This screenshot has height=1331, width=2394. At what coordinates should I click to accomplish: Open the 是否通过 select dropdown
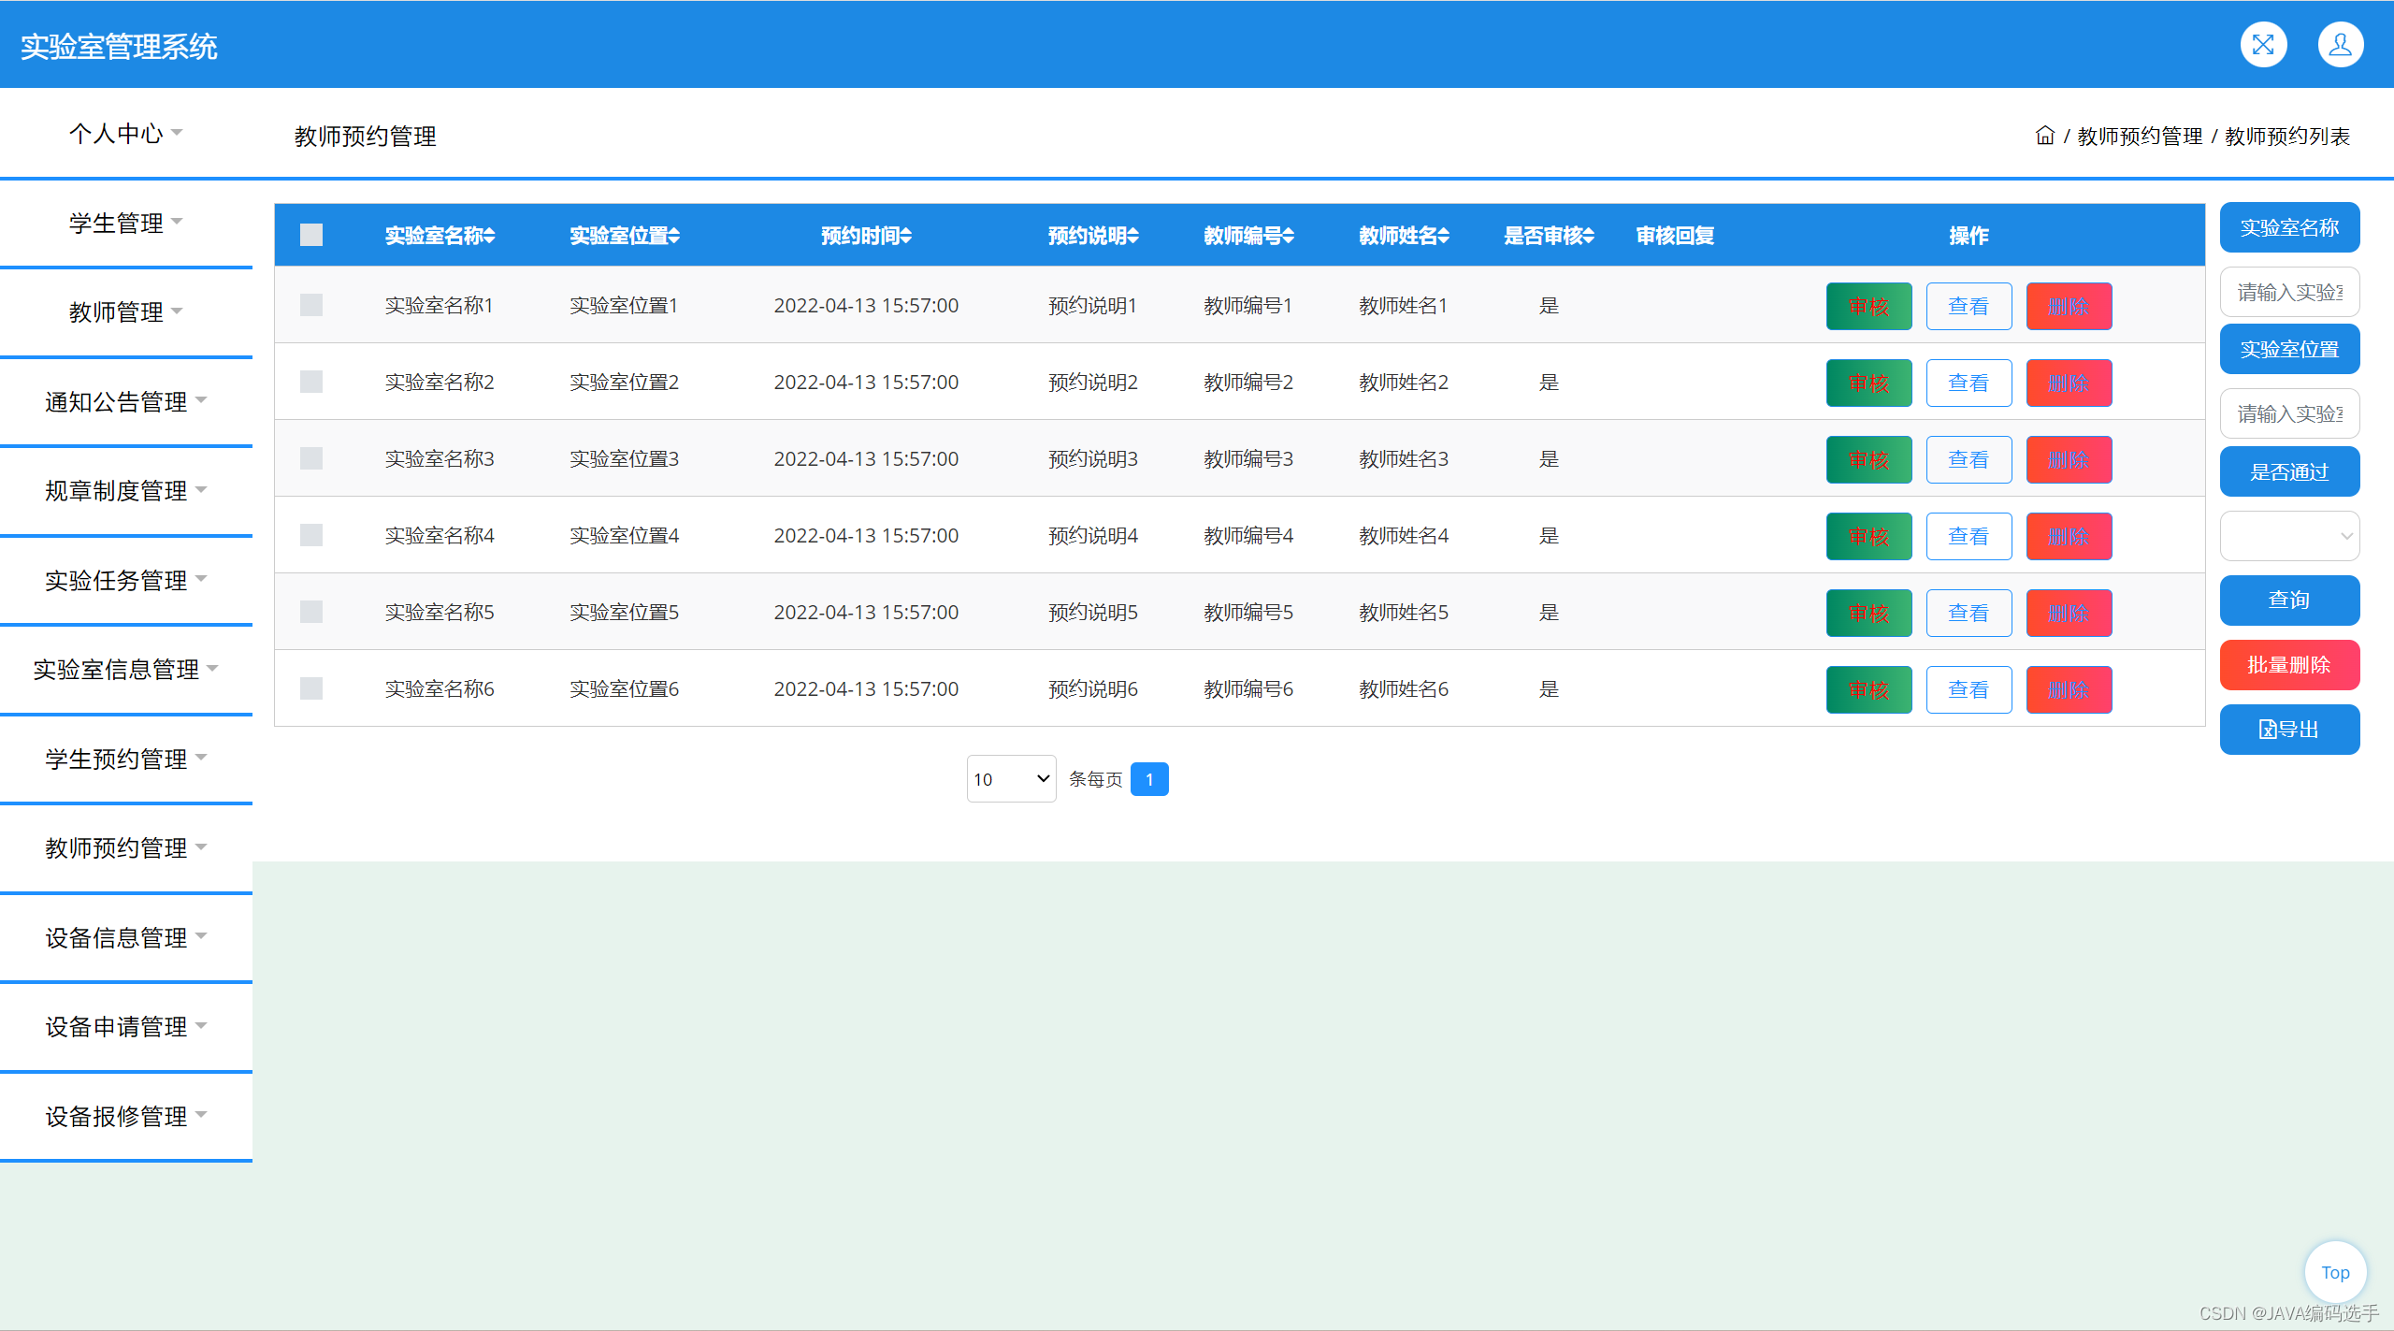pos(2289,536)
